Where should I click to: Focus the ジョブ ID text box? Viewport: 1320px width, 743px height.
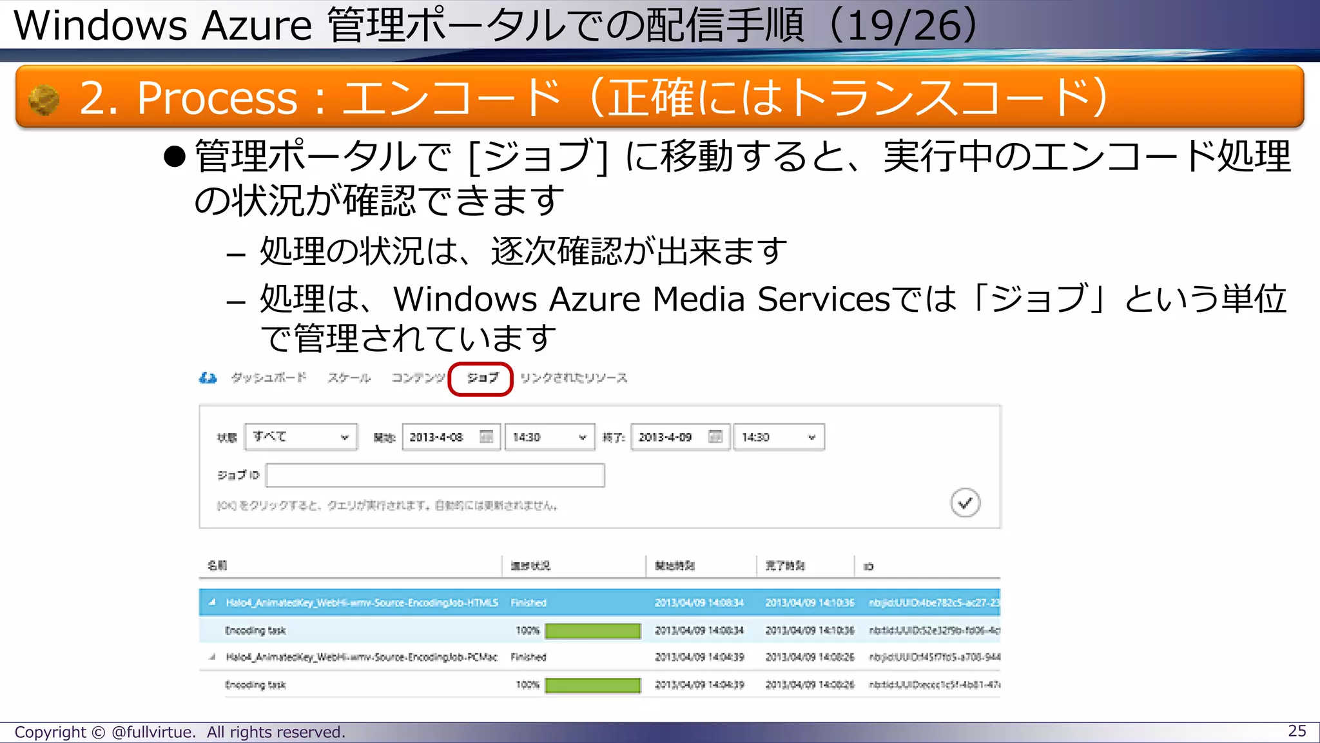point(435,476)
